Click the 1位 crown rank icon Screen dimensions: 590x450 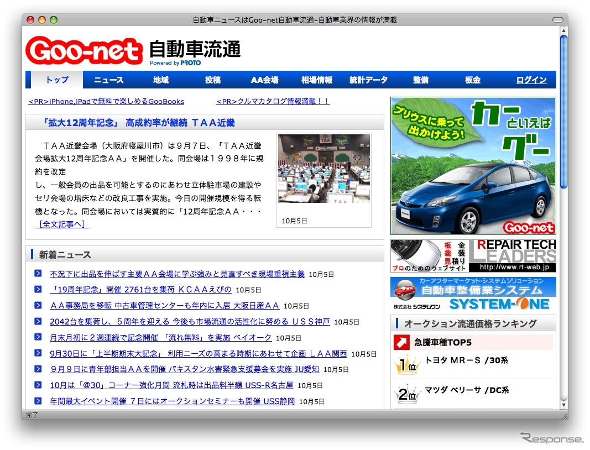[405, 364]
